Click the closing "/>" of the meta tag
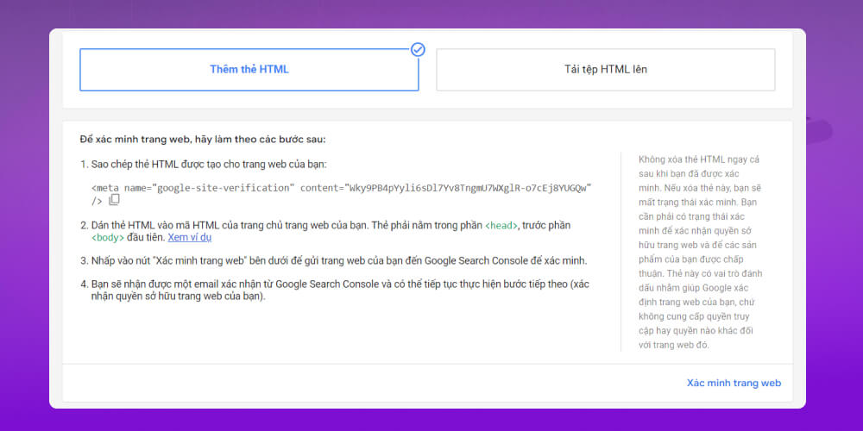The image size is (863, 431). coord(97,200)
